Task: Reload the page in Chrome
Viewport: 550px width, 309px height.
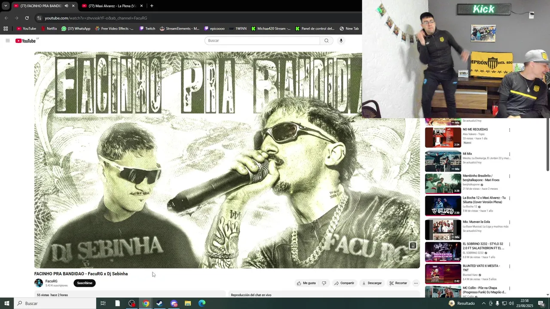Action: pos(27,18)
